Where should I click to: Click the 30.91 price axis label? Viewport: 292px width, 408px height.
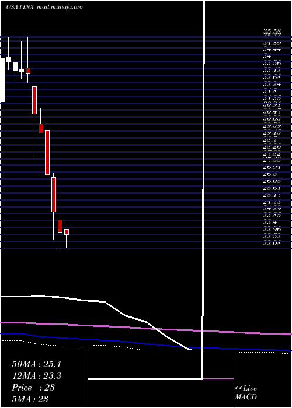click(272, 105)
